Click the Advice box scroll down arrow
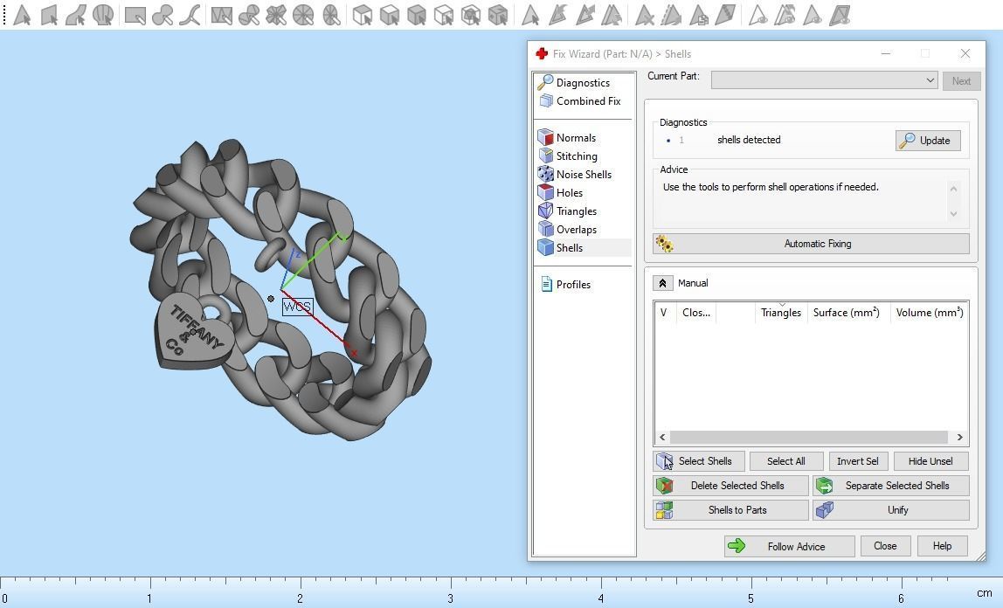1003x608 pixels. (x=954, y=214)
